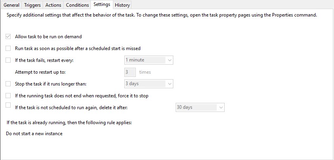
Task: Switch to the General tab
Action: [x=11, y=5]
